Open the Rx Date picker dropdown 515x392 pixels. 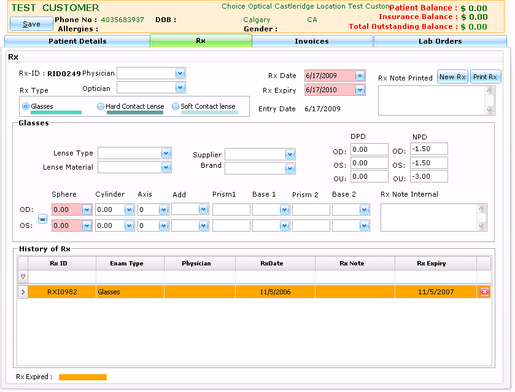point(360,76)
